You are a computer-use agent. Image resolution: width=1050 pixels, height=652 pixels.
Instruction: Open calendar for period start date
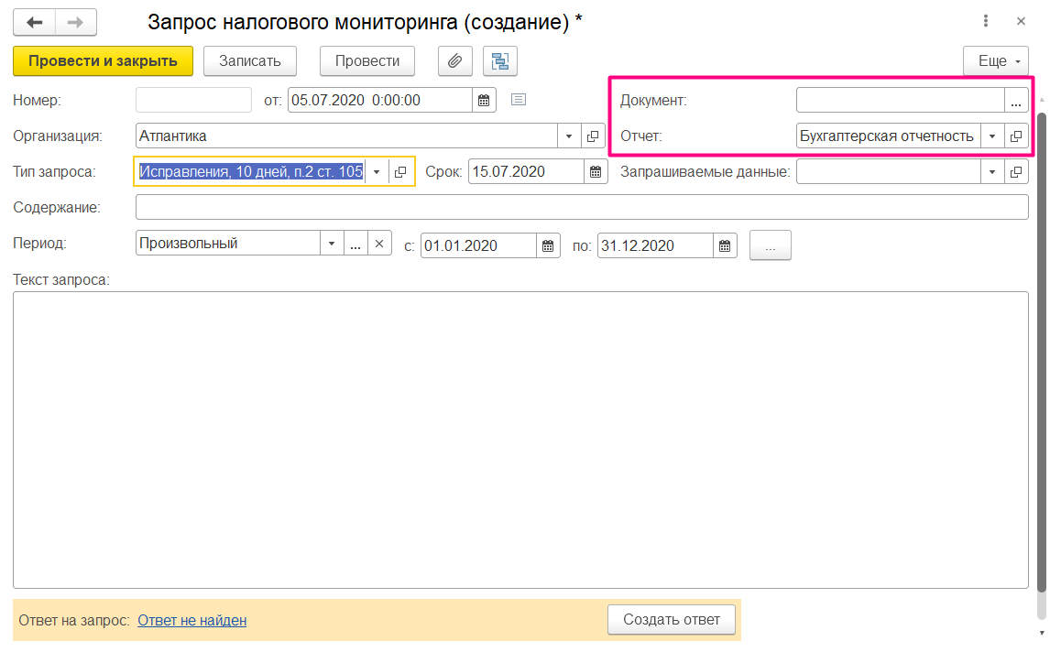pos(547,244)
